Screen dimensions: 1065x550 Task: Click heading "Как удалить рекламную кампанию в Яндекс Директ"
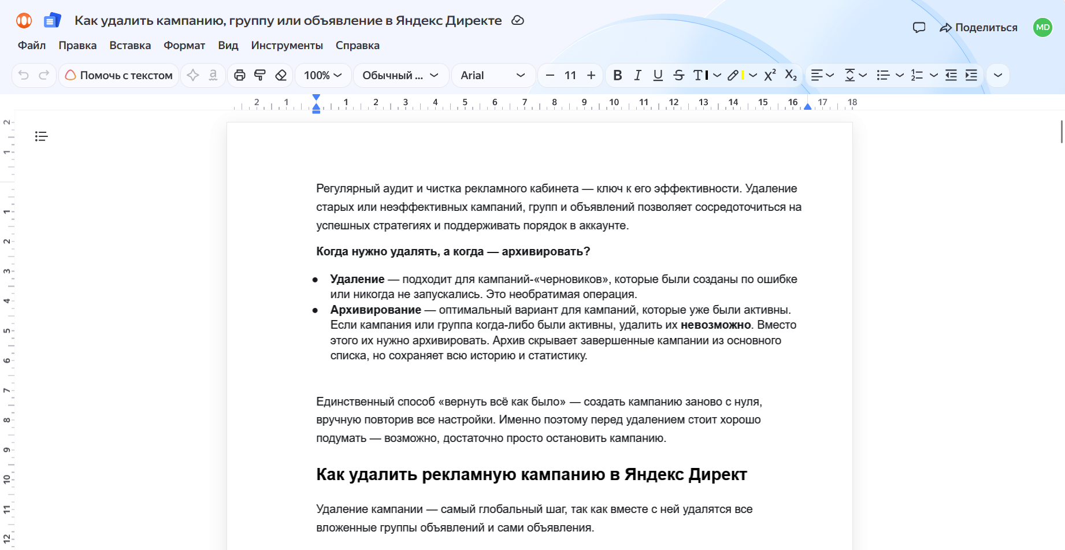point(532,474)
